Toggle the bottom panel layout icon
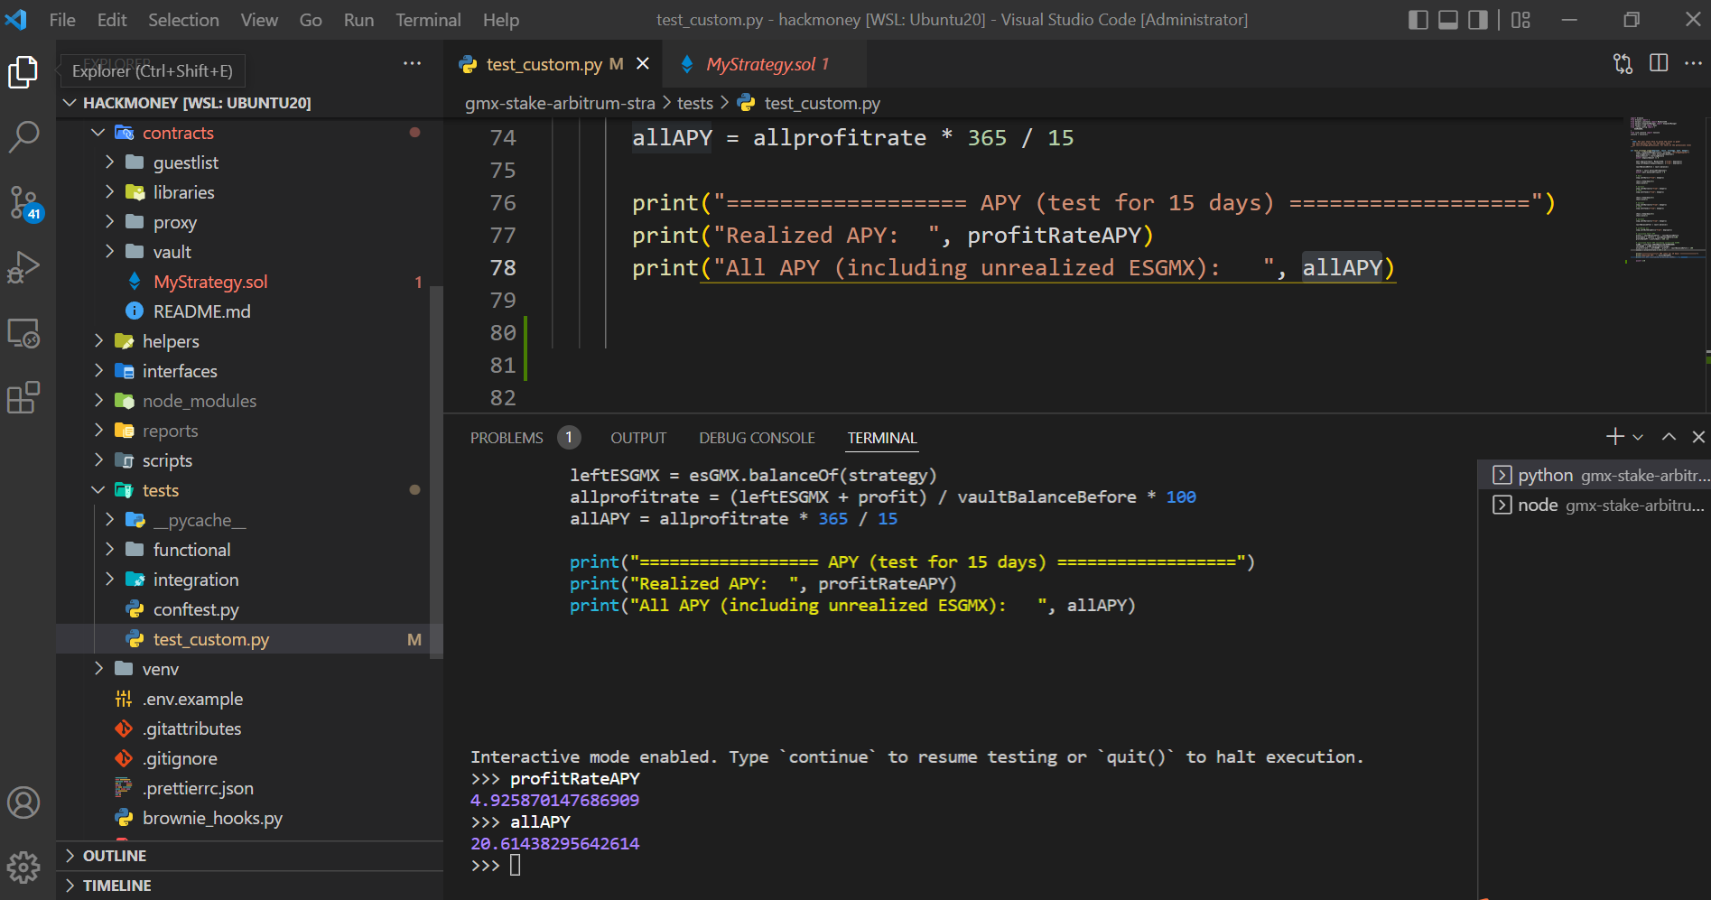1711x900 pixels. pyautogui.click(x=1448, y=20)
